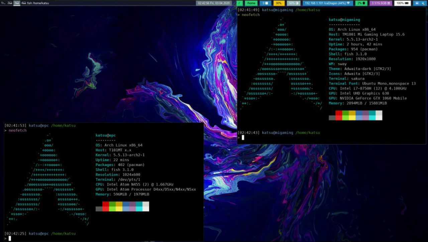Viewport: 428px width, 242px height.
Task: Click the gray color block in epc neofetch
Action: point(99,209)
